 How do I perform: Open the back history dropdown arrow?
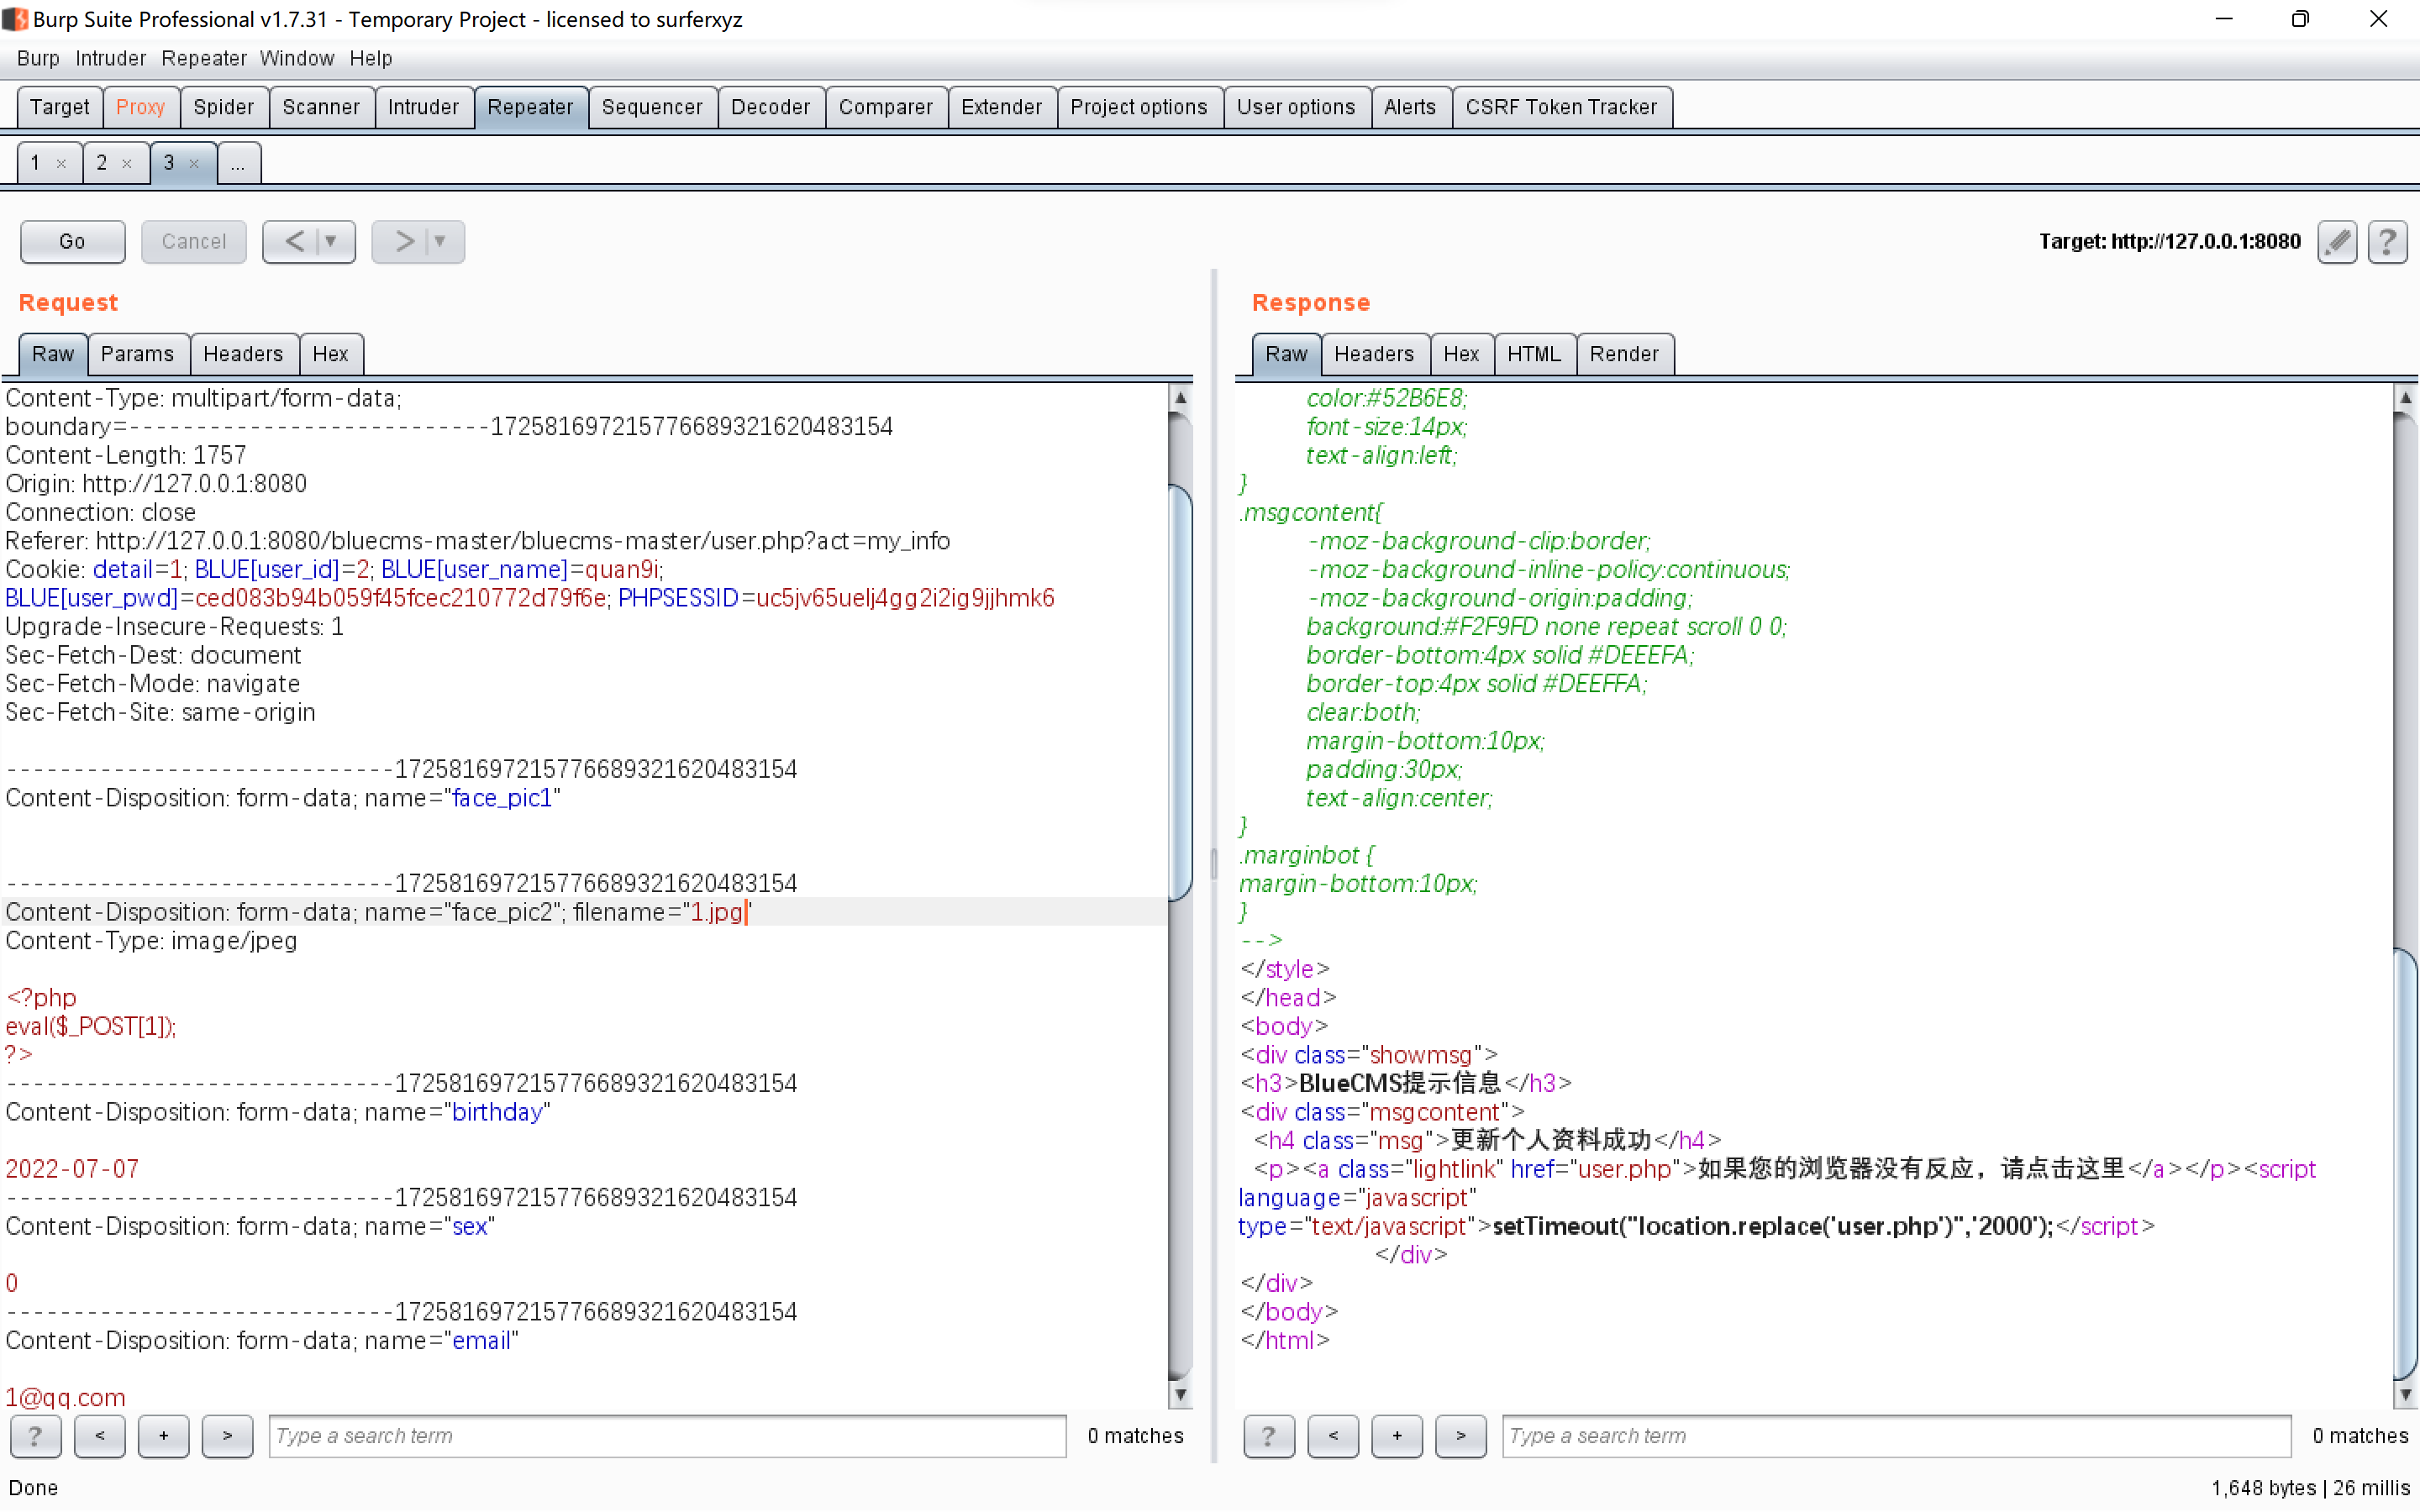tap(331, 242)
